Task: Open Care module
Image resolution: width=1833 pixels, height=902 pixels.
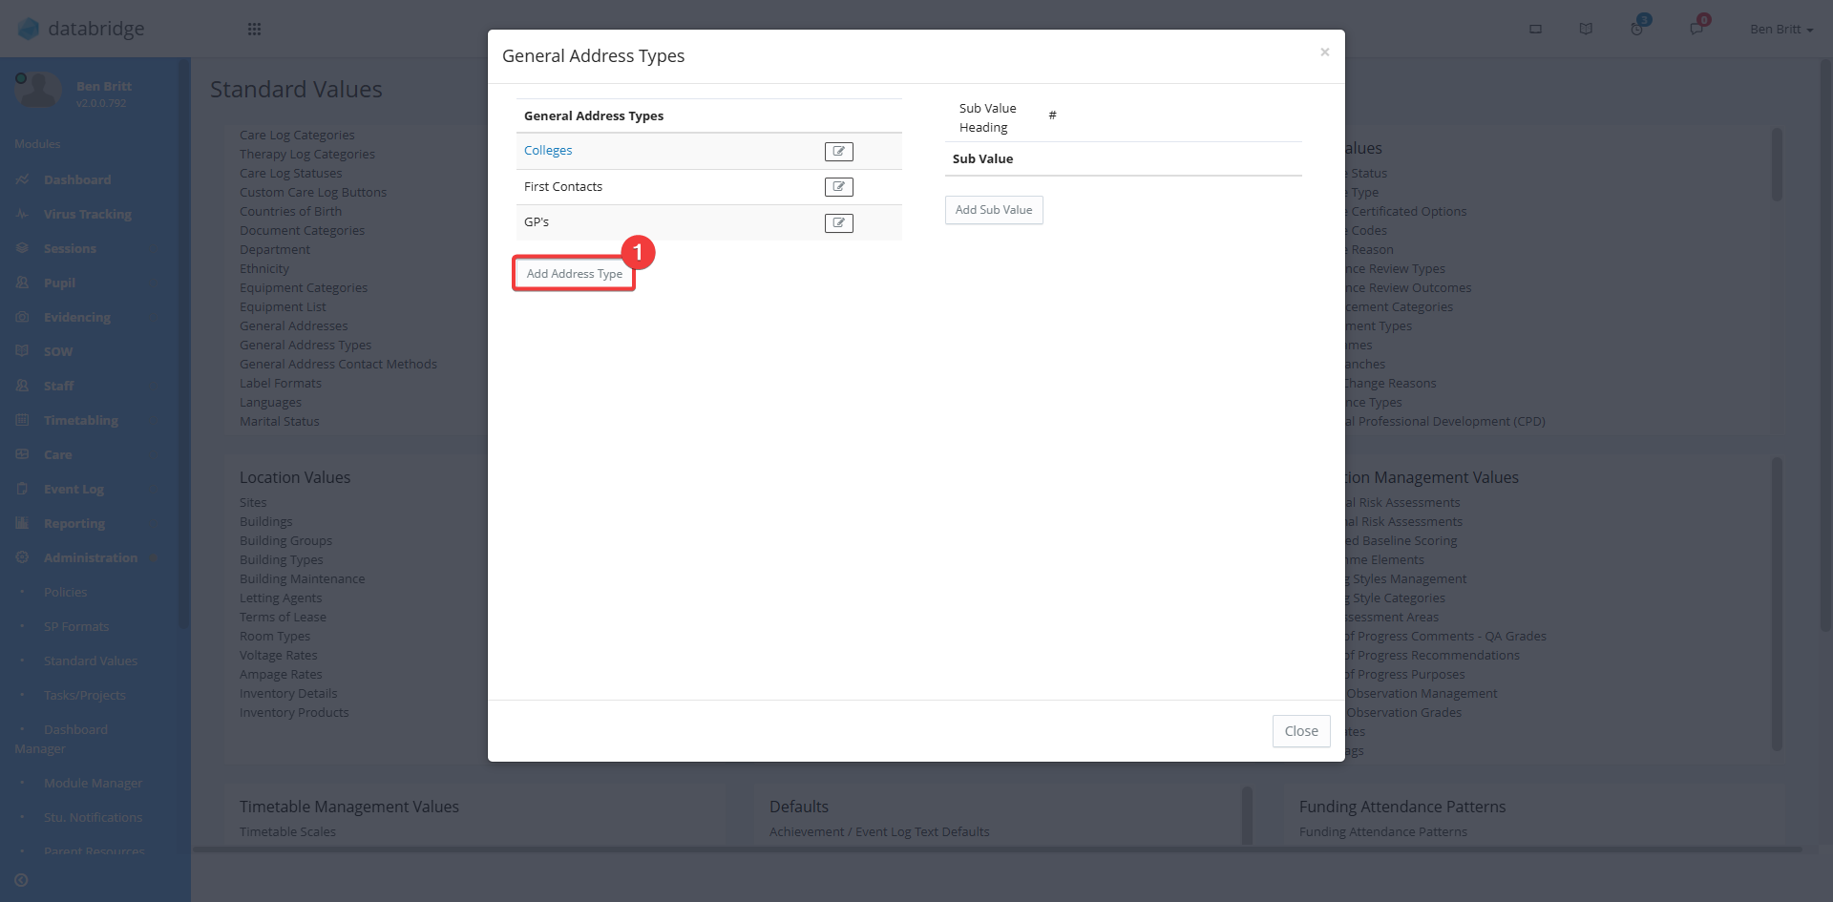Action: (x=57, y=454)
